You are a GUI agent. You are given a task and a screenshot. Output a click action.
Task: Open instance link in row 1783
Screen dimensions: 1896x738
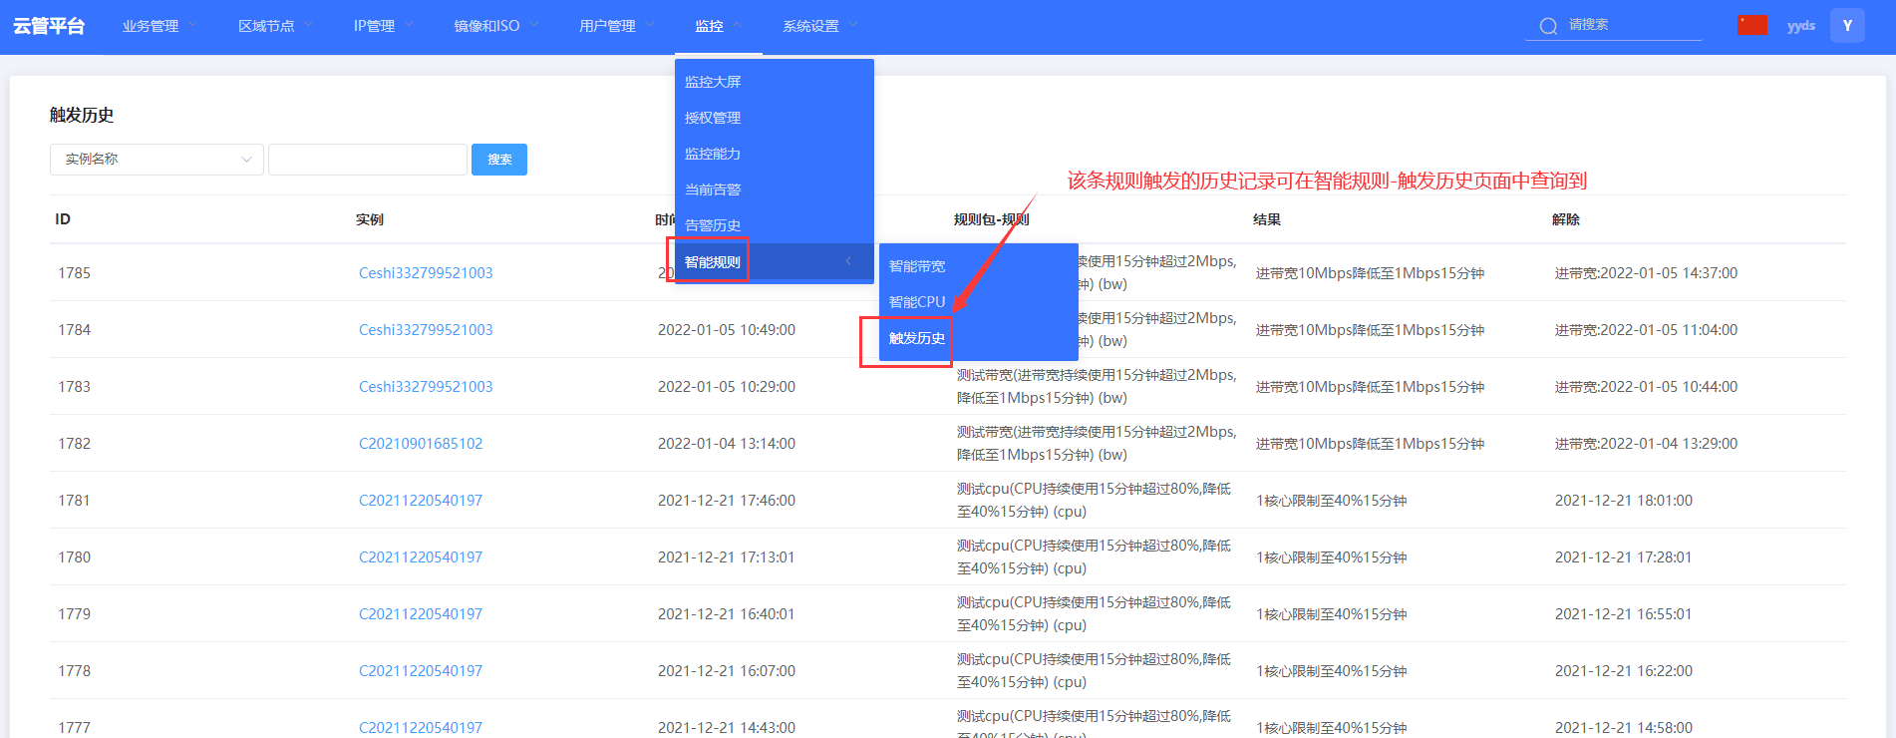click(x=426, y=387)
